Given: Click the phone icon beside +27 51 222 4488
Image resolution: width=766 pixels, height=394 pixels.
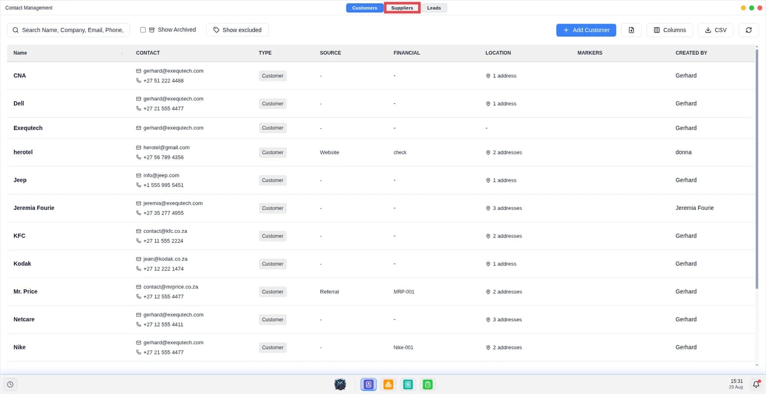Looking at the screenshot, I should 138,81.
